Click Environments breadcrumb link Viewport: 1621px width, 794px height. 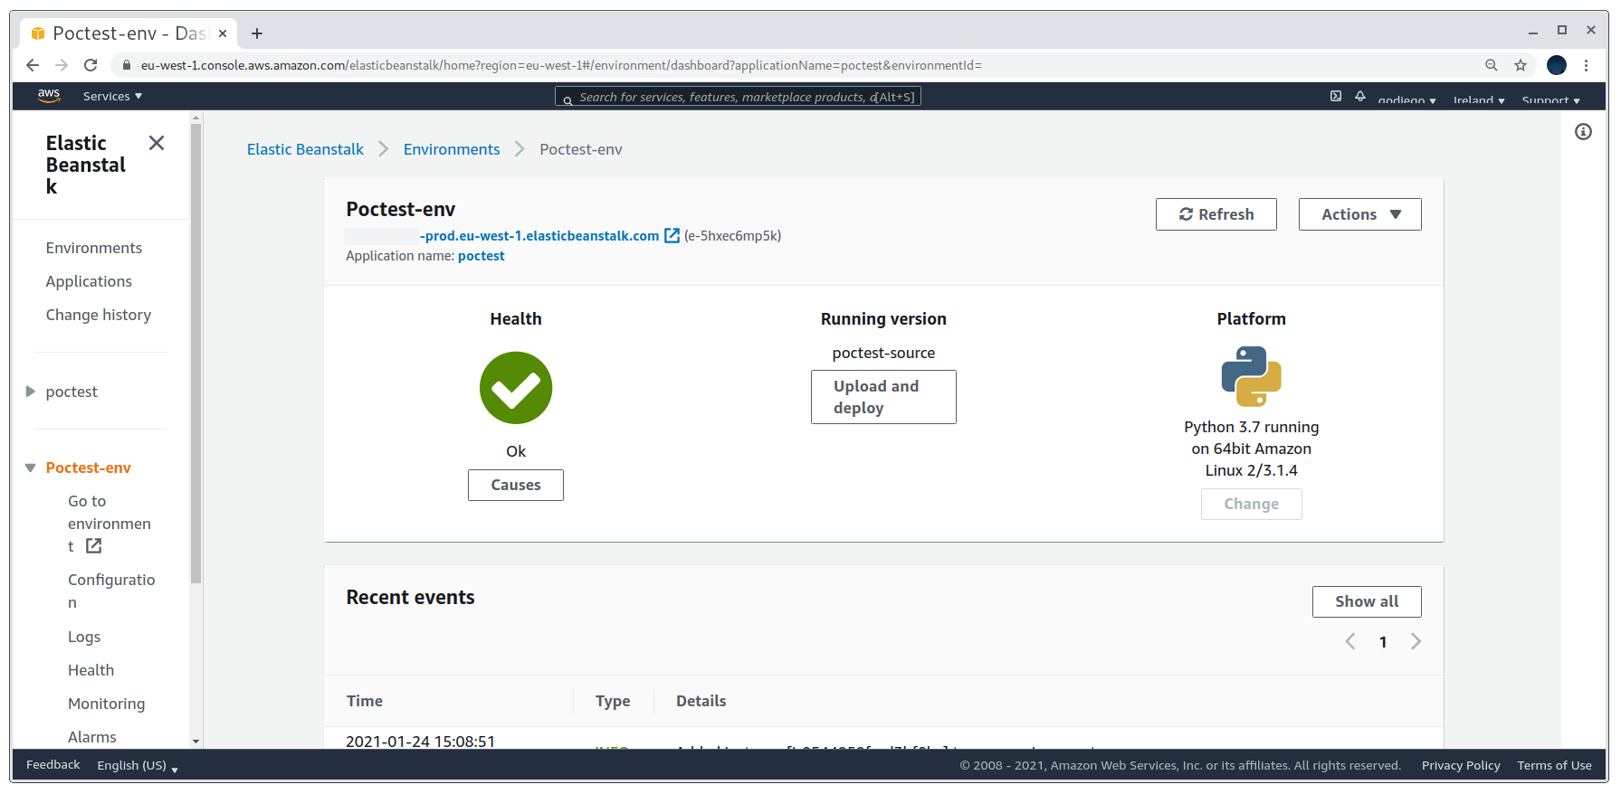pos(452,149)
